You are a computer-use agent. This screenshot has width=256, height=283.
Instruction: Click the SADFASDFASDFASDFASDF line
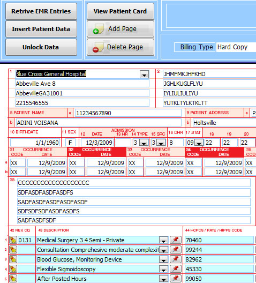coord(134,202)
